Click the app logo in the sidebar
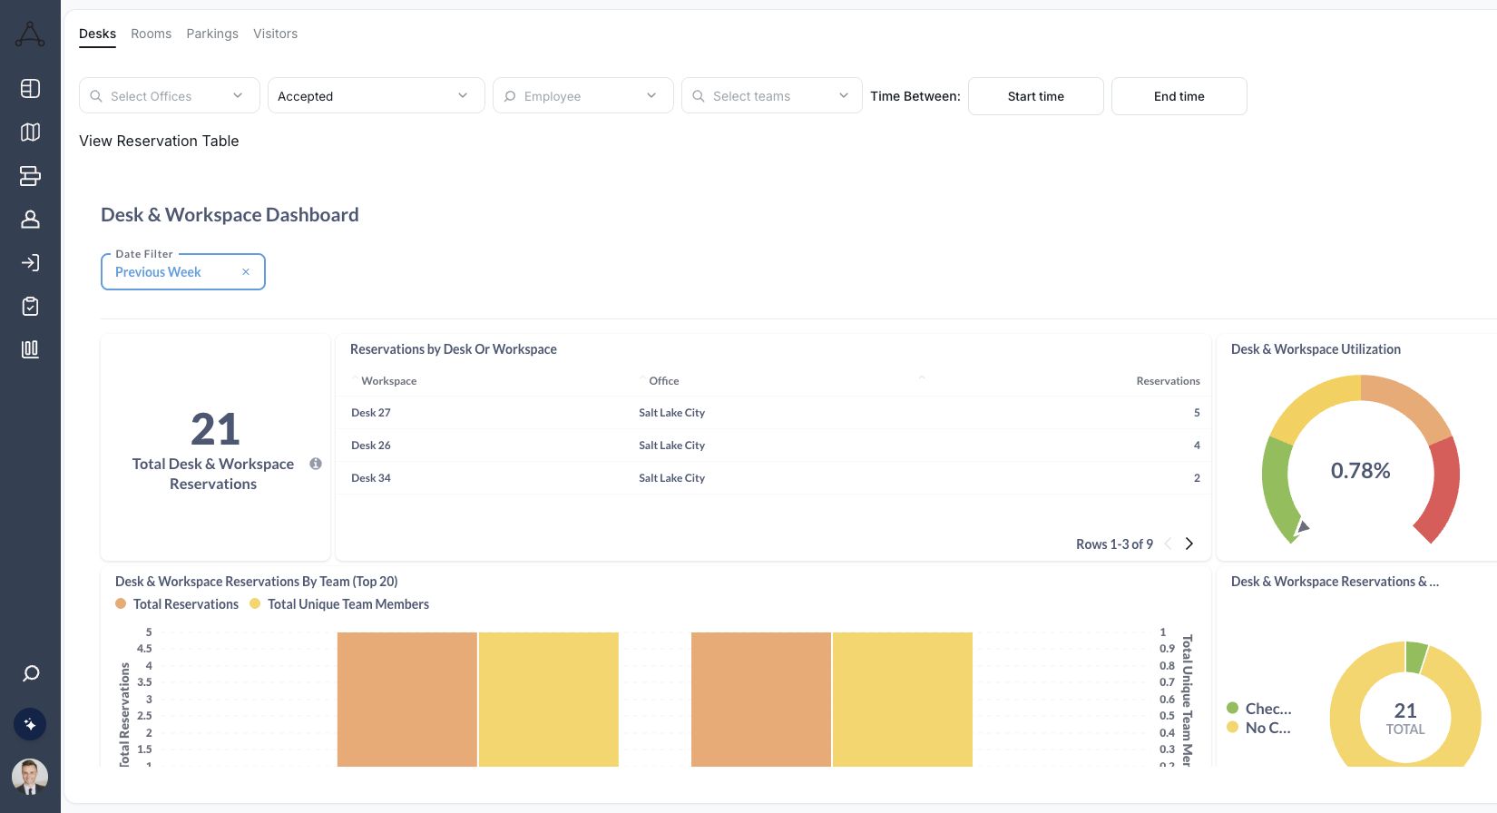This screenshot has width=1497, height=813. click(x=30, y=34)
